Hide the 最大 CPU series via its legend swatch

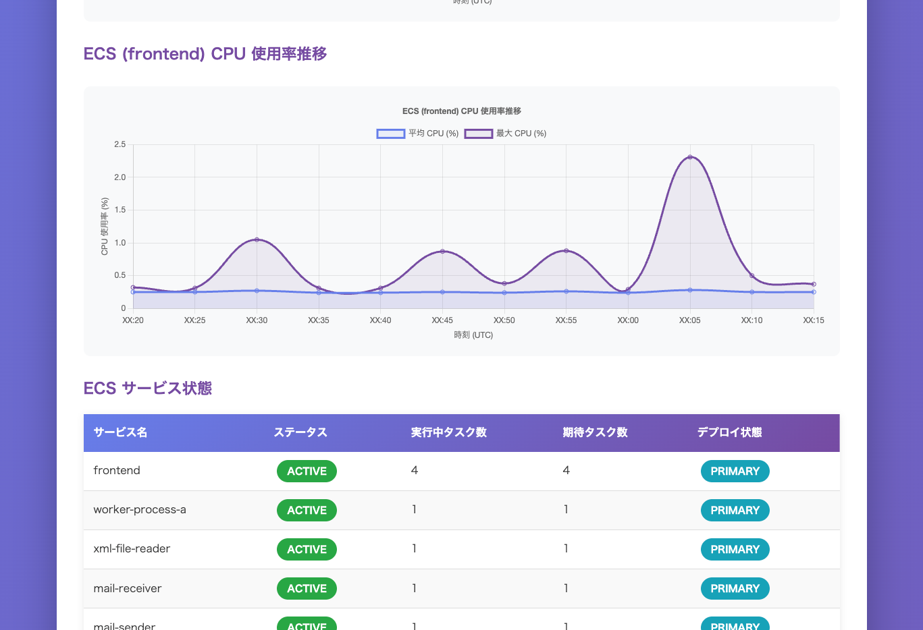tap(477, 133)
